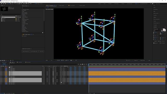The height and width of the screenshot is (94, 167).
Task: Select the Hand tool
Action: click(5, 4)
